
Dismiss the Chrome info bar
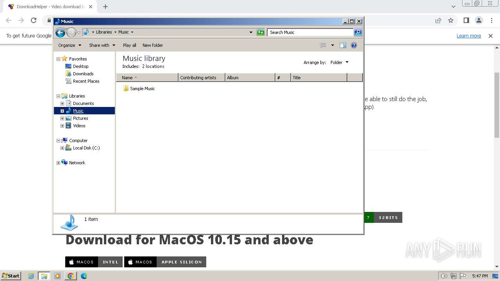click(491, 36)
